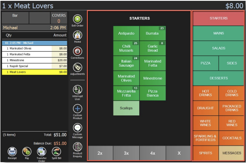246x163 pixels.
Task: Select the Minestrone $20.00 order line
Action: click(34, 60)
